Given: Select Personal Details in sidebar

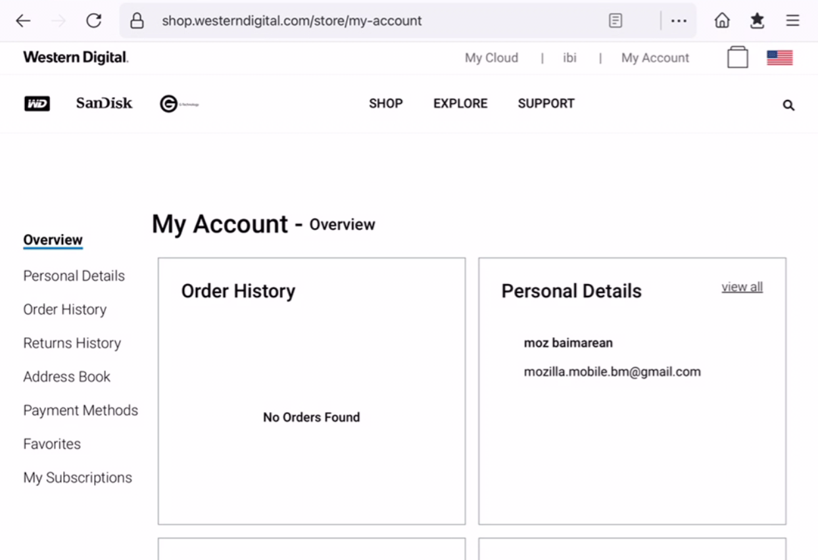Looking at the screenshot, I should point(74,276).
